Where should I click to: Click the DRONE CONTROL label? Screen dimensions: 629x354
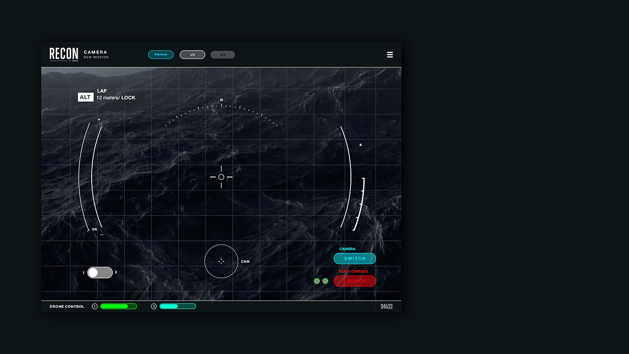click(x=67, y=306)
